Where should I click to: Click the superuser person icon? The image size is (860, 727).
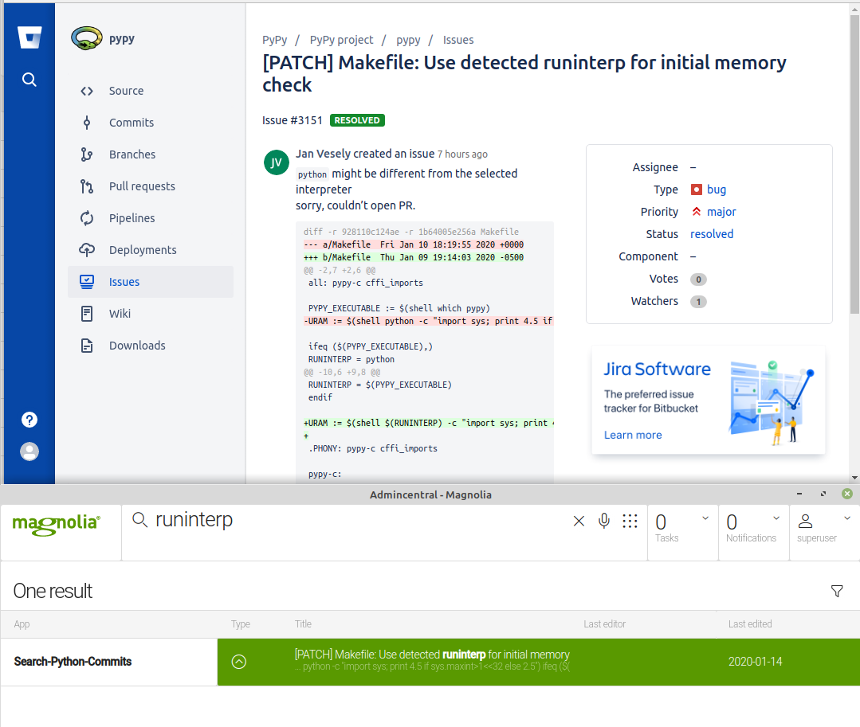coord(805,521)
